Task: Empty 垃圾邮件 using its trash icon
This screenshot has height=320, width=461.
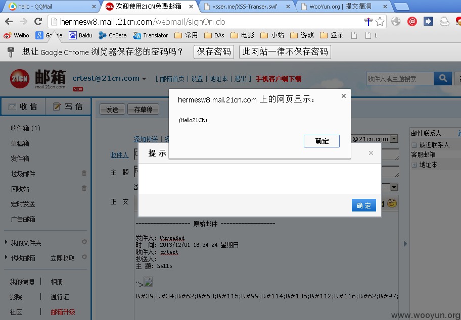Action: (x=84, y=173)
